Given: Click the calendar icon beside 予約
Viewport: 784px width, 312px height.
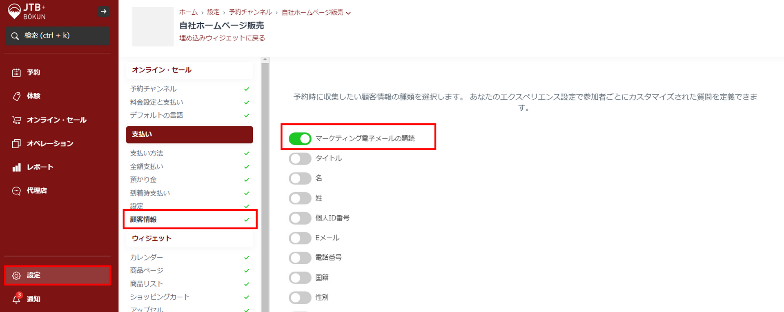Looking at the screenshot, I should pyautogui.click(x=16, y=73).
